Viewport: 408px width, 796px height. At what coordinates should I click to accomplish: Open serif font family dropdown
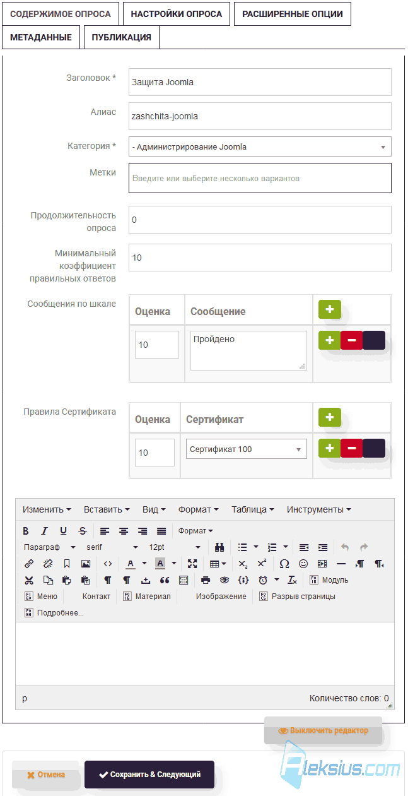tap(112, 547)
